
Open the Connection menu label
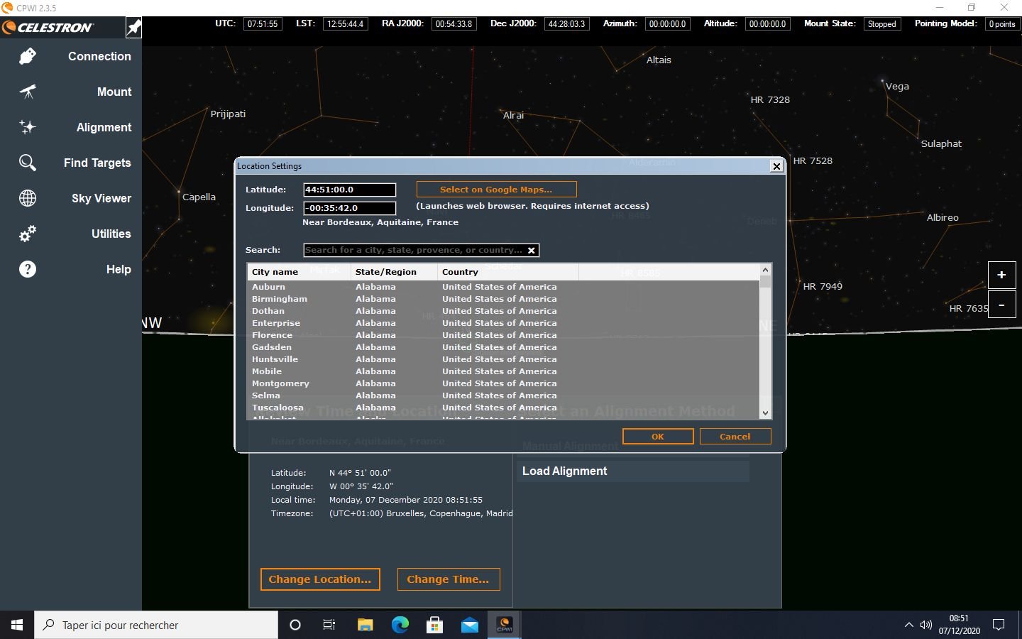[x=99, y=56]
